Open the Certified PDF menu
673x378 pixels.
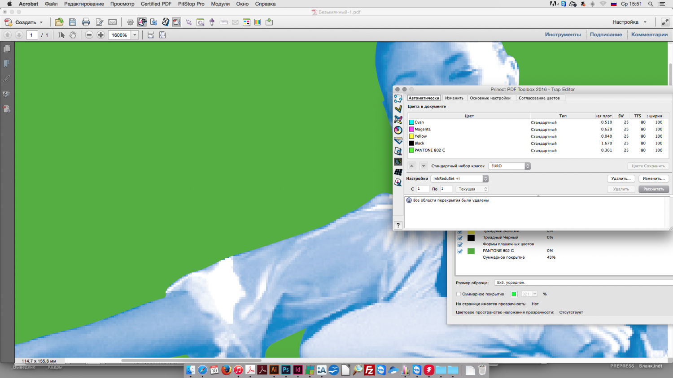tap(156, 4)
